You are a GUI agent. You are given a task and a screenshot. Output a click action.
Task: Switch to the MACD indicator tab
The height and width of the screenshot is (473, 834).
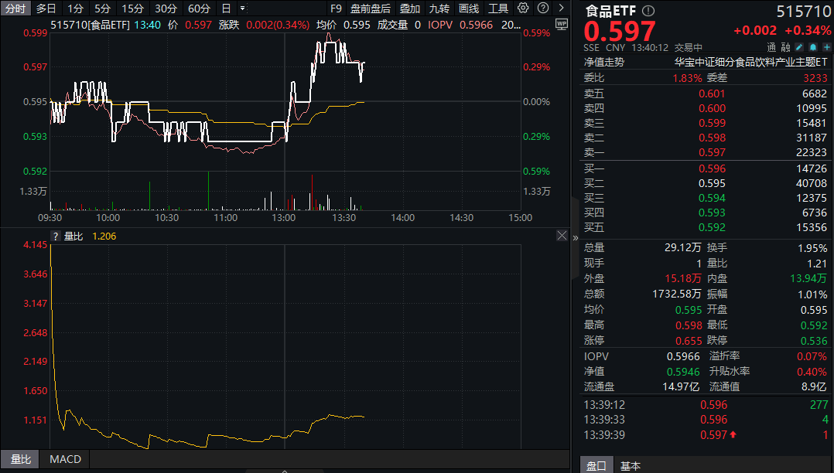(65, 459)
